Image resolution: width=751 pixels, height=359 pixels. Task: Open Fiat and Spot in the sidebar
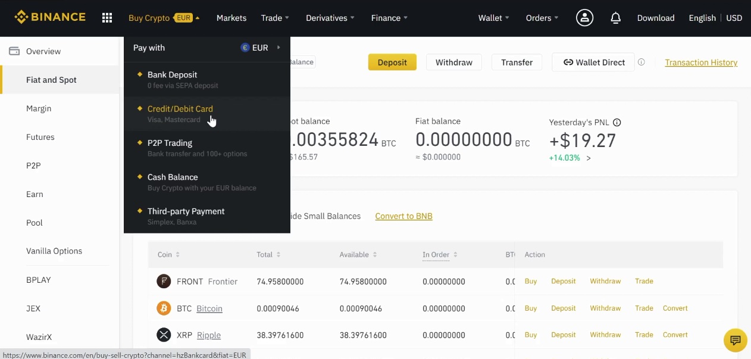point(60,80)
